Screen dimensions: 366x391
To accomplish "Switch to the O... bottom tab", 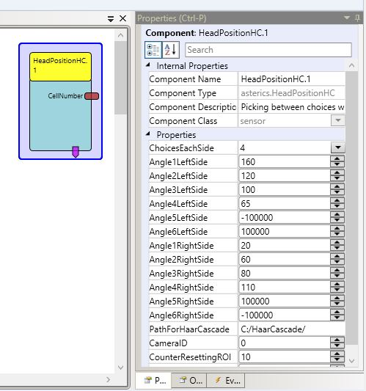I will [x=189, y=380].
